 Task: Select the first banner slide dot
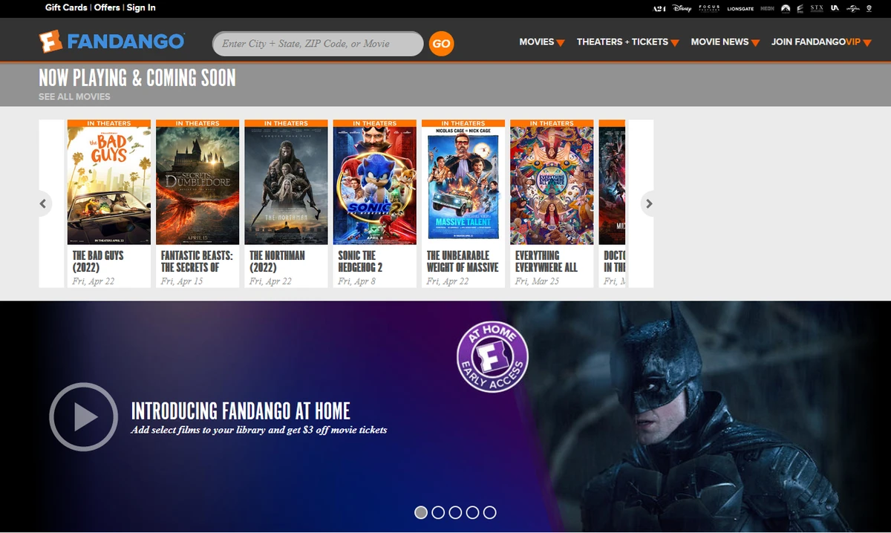pyautogui.click(x=421, y=512)
